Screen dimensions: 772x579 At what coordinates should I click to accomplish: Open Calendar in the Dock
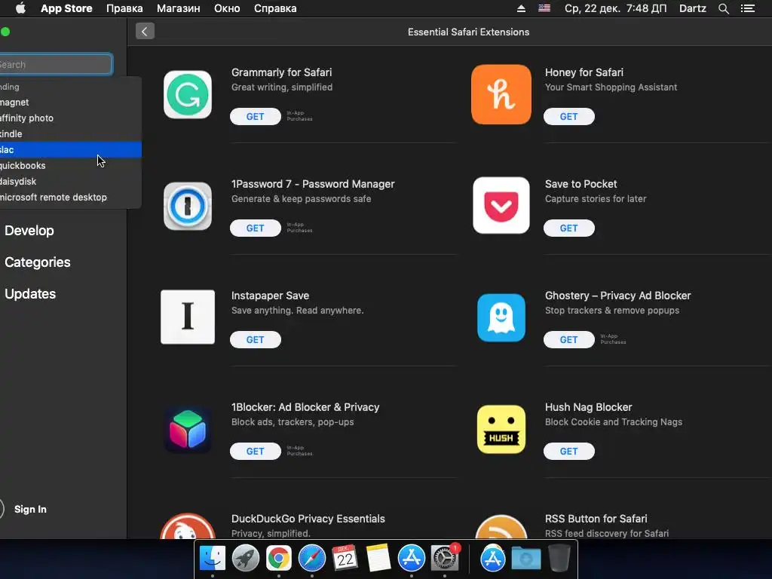point(345,558)
